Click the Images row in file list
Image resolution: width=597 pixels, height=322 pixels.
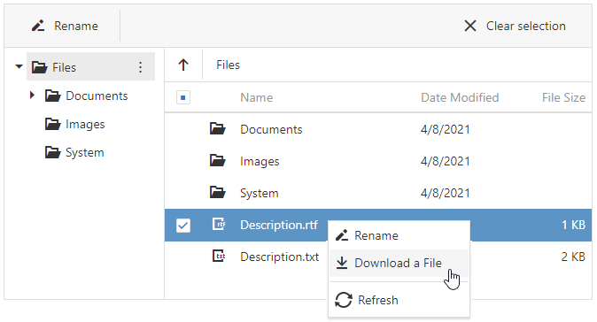378,161
